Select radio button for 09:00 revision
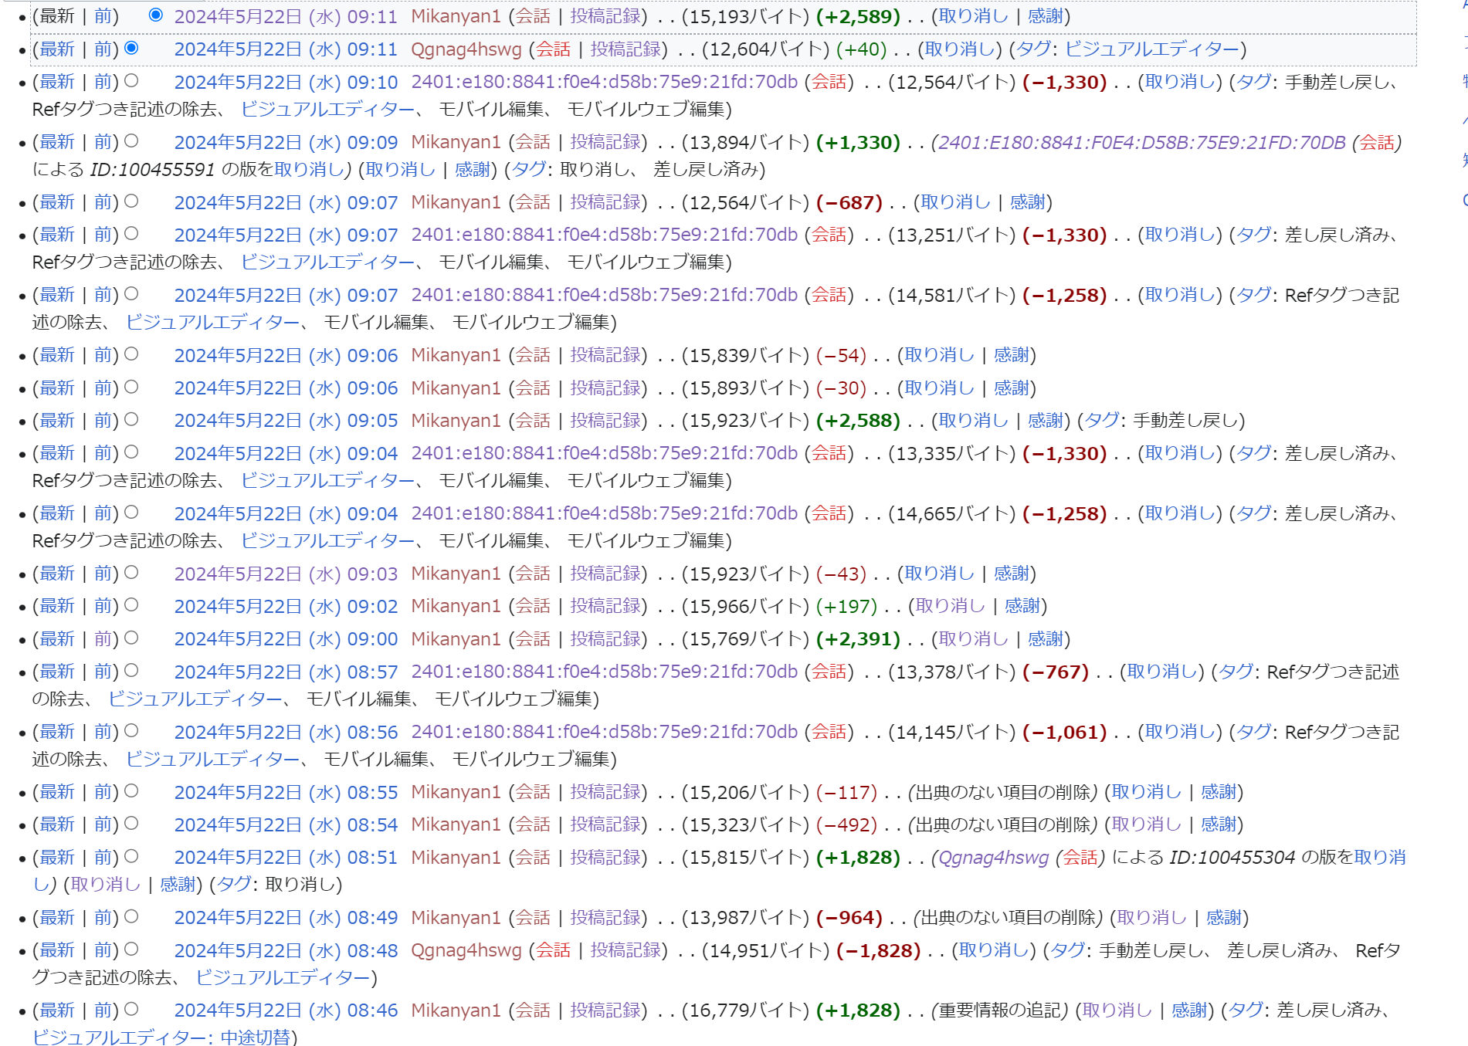The image size is (1468, 1046). (x=131, y=638)
